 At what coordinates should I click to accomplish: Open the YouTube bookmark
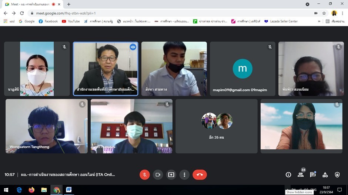click(71, 21)
